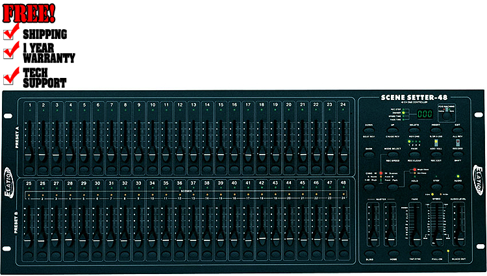Push the MODE SELECT button
This screenshot has height=276, width=487.
393,155
